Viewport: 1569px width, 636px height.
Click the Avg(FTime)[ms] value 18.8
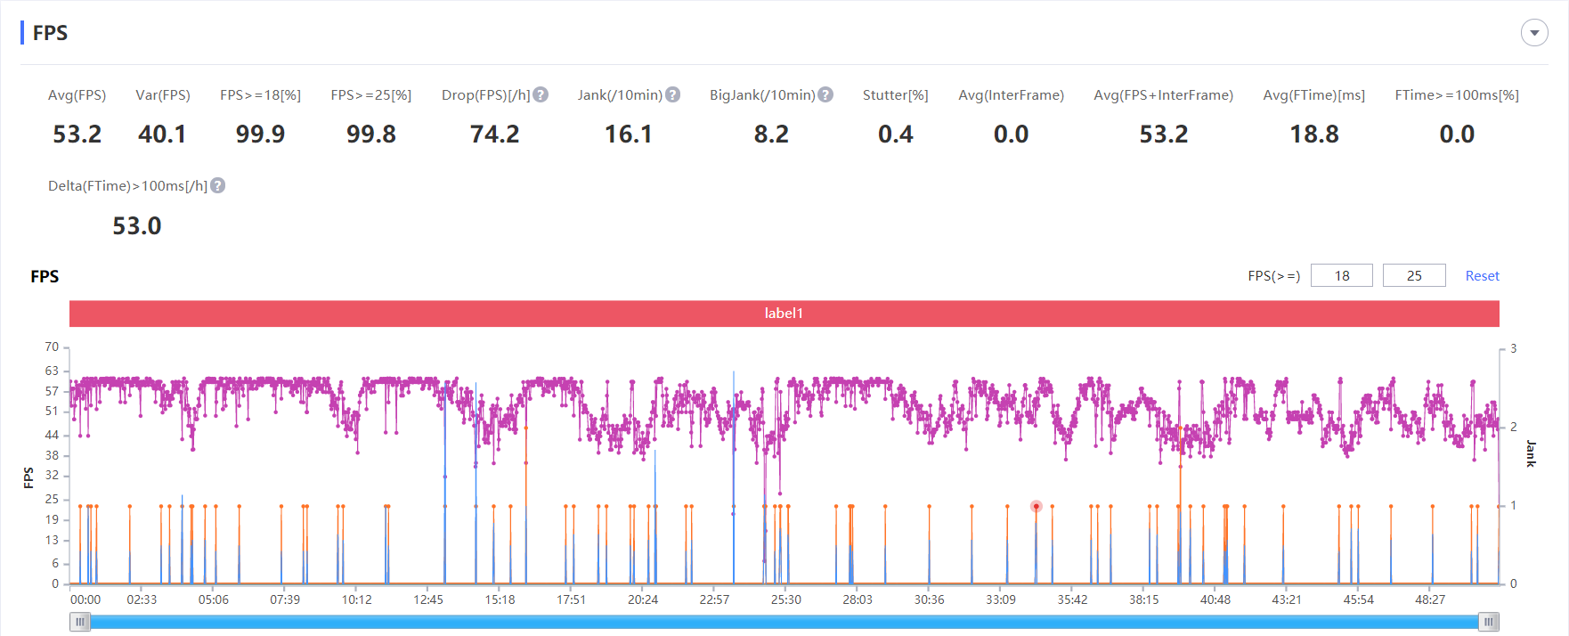click(1314, 135)
